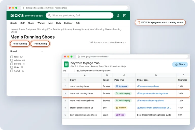The image size is (195, 130).
Task: Click the dickssportinggoods.com address bar
Action: pos(74,8)
